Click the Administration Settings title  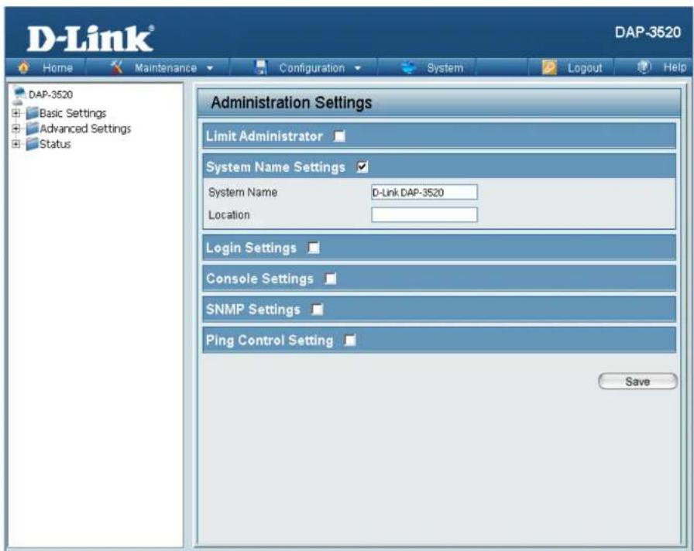(x=291, y=103)
